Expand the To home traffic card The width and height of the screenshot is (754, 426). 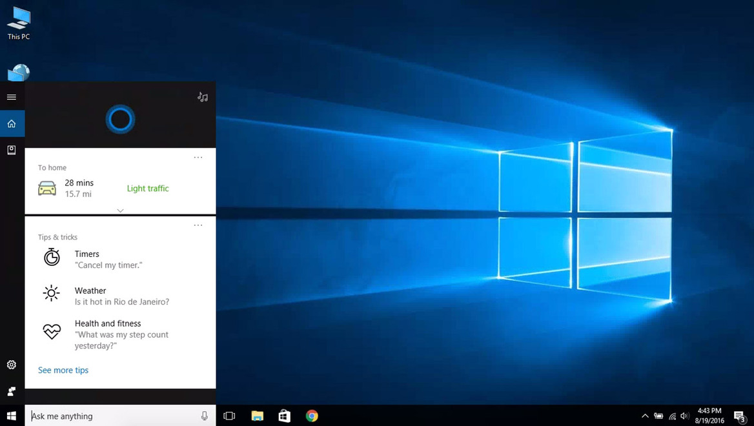(x=120, y=210)
